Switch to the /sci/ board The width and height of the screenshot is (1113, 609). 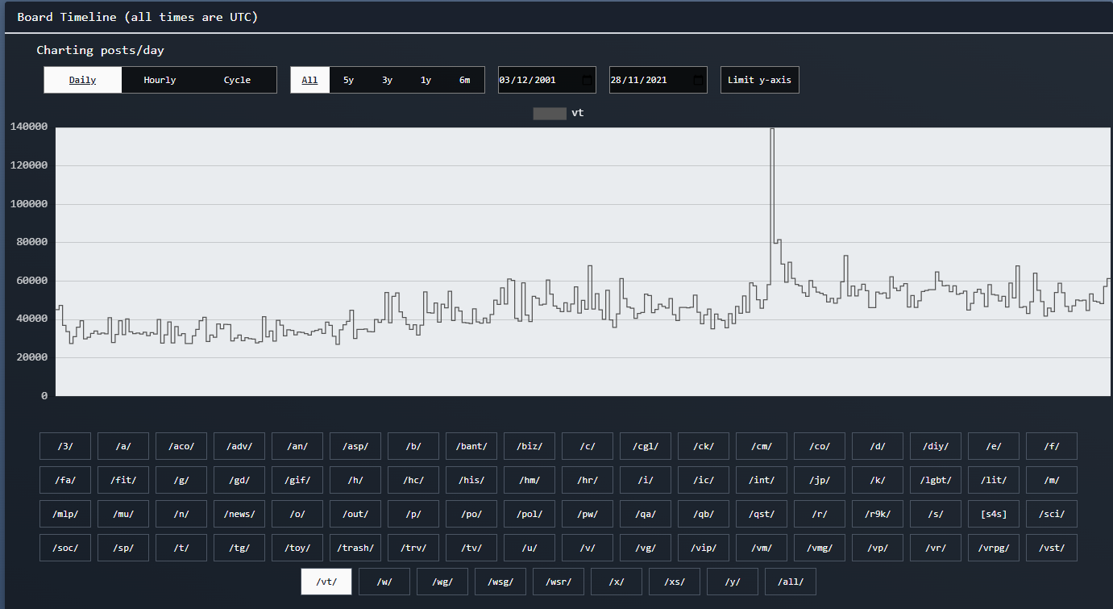coord(1052,514)
